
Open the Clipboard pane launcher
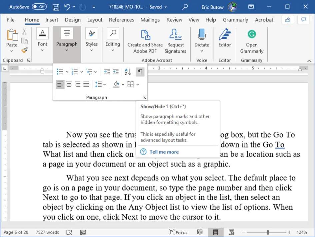click(x=29, y=60)
